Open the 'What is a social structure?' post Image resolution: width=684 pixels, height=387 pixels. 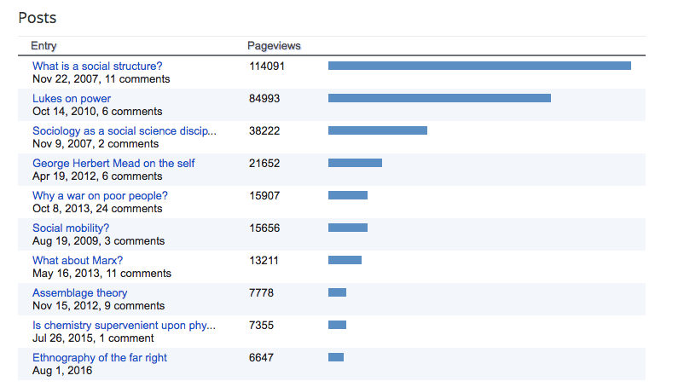click(x=97, y=66)
